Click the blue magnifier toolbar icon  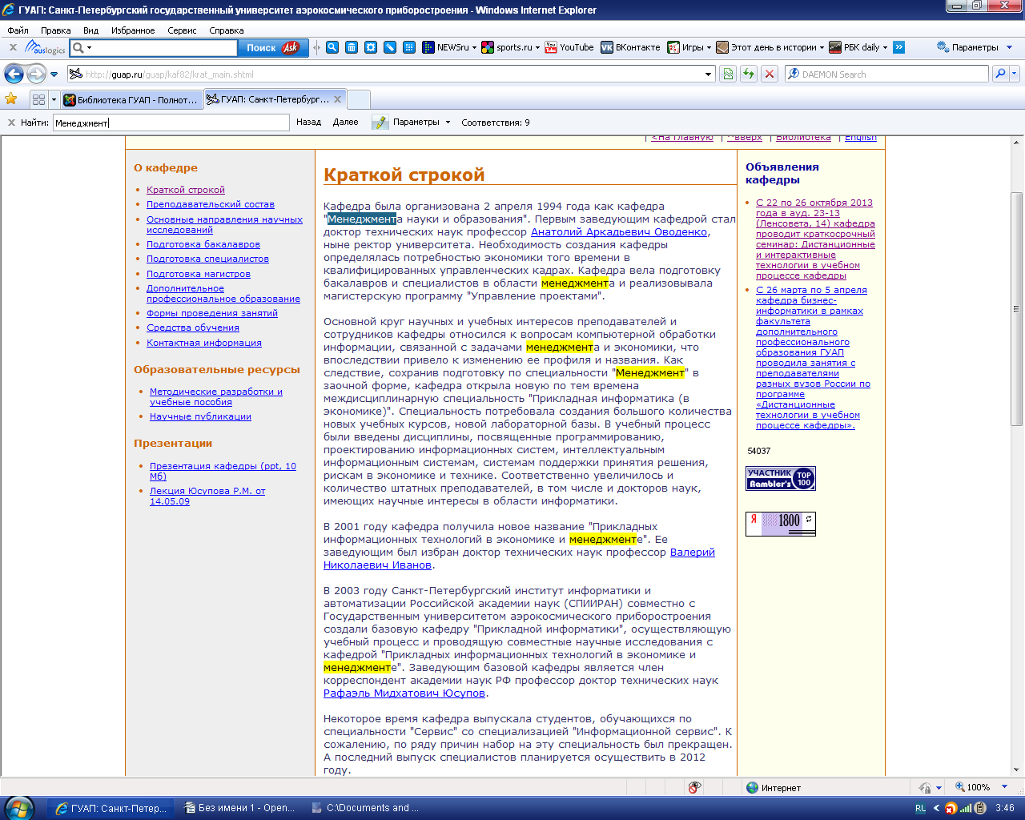(332, 47)
